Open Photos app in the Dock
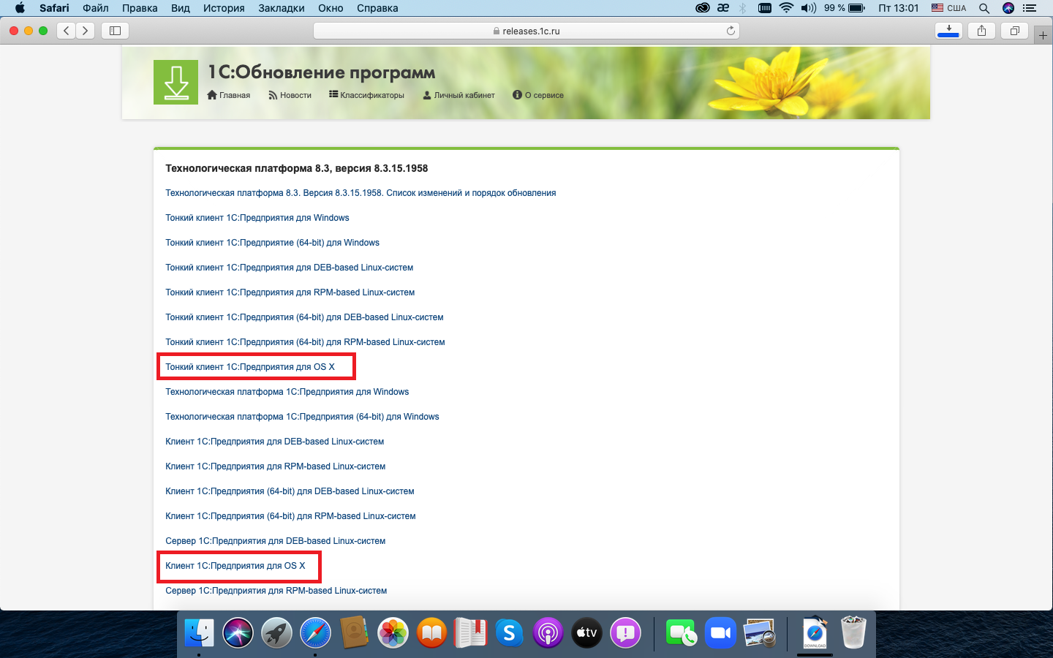The height and width of the screenshot is (658, 1053). (x=393, y=632)
